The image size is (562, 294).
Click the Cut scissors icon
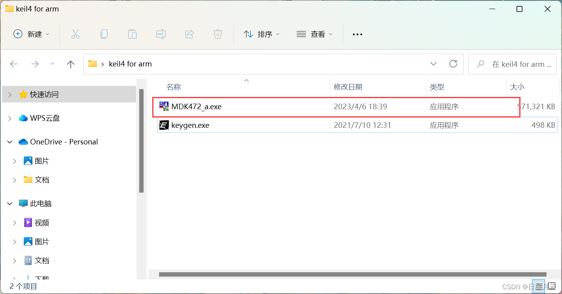[x=76, y=34]
